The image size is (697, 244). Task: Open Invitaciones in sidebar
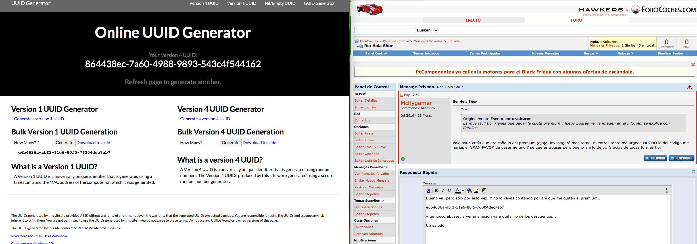[364, 227]
